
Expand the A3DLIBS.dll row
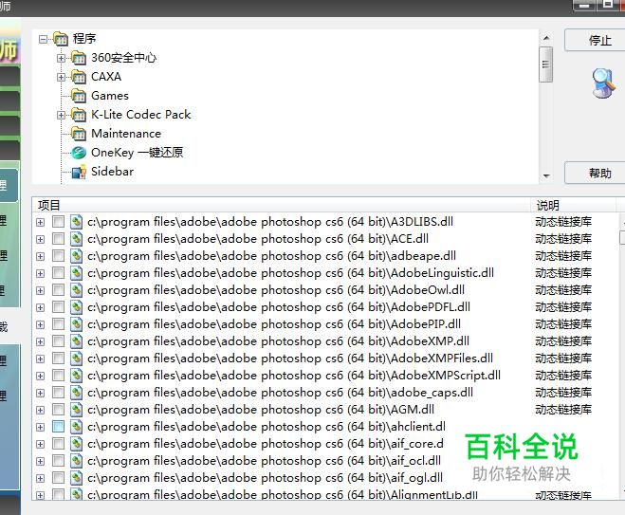coord(40,222)
